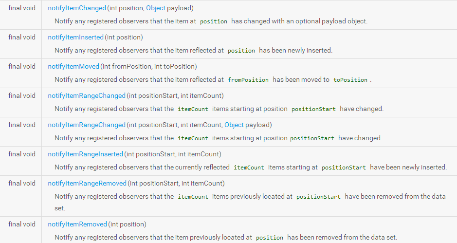Click position code in notifyItemRemoved description
Screen dimensions: 457x243
tap(270, 238)
